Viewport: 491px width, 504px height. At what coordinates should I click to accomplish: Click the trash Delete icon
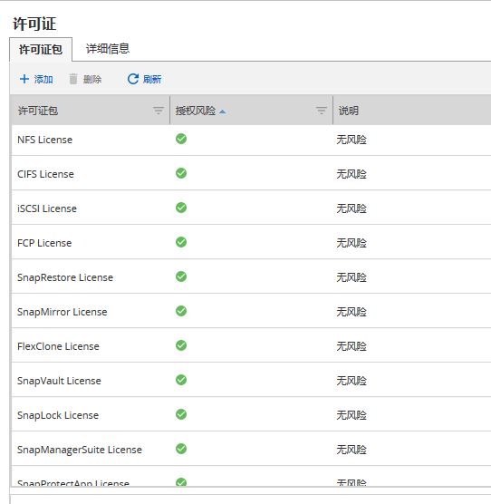click(x=73, y=79)
